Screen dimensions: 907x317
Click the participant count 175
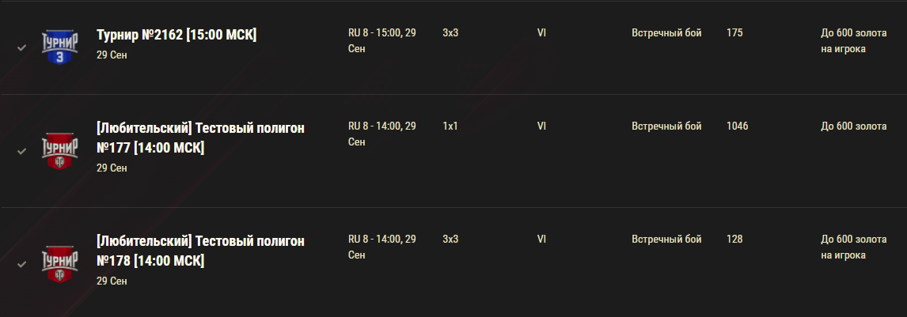(734, 33)
